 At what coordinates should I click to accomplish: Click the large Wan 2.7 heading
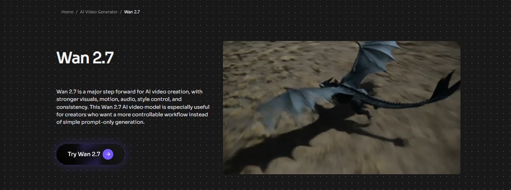[85, 58]
